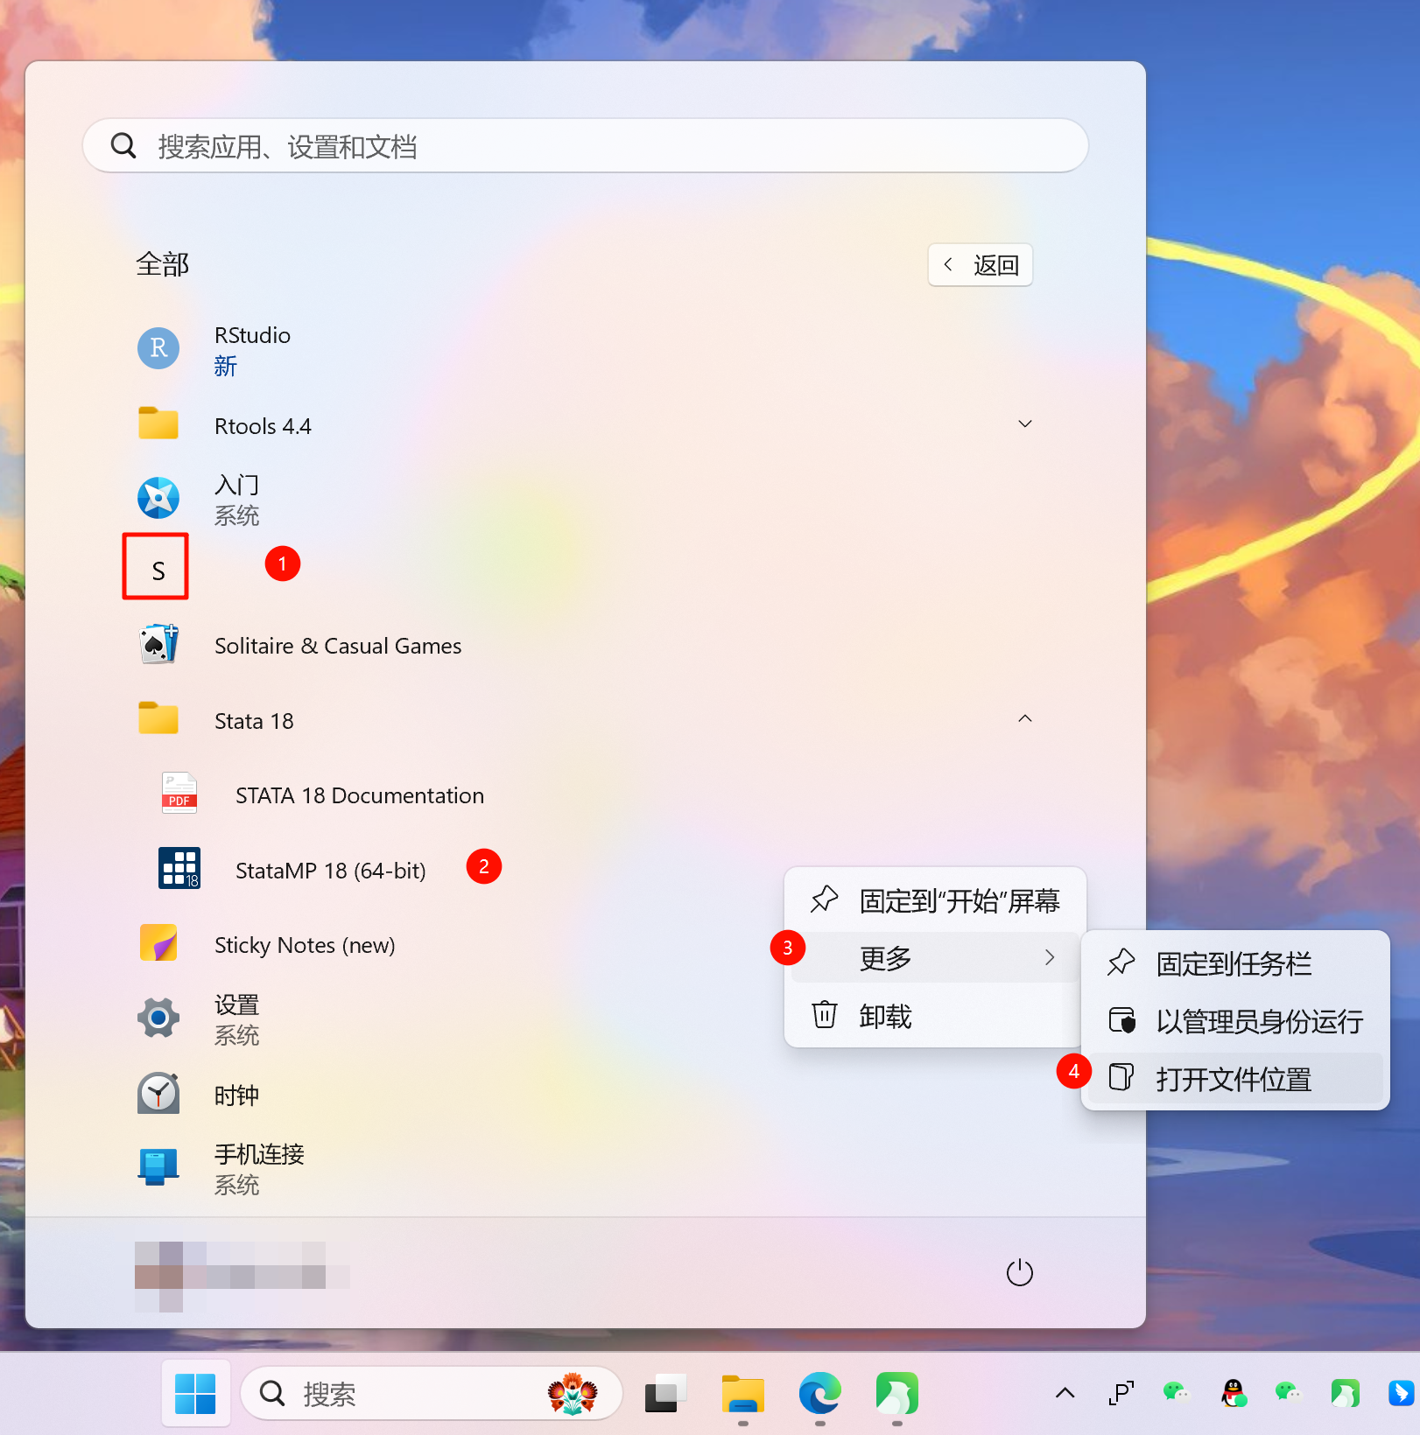Click the 全部 heading text
This screenshot has width=1420, height=1435.
(162, 263)
